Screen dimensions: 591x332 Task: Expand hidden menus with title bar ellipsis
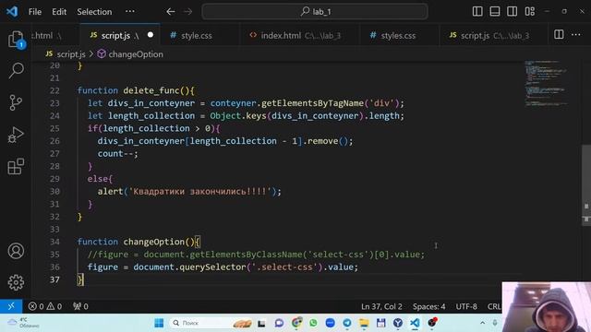click(130, 11)
